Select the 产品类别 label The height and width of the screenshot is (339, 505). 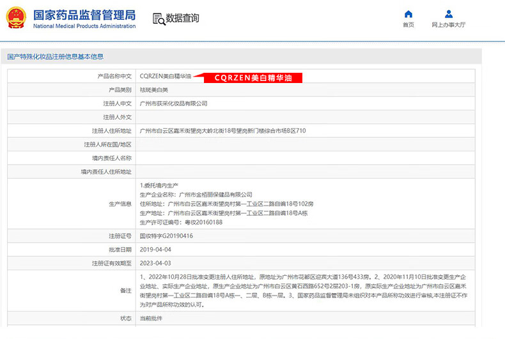[x=120, y=90]
